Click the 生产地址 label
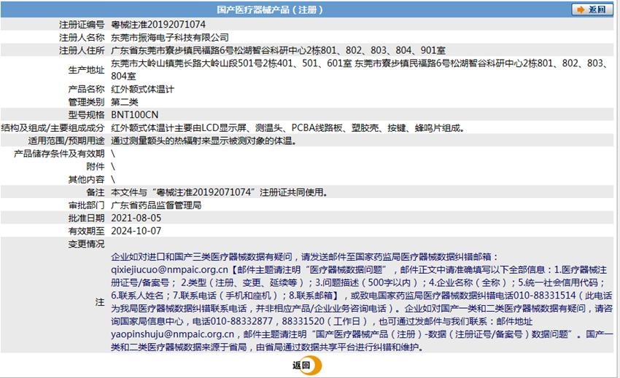The height and width of the screenshot is (378, 620). click(x=86, y=70)
